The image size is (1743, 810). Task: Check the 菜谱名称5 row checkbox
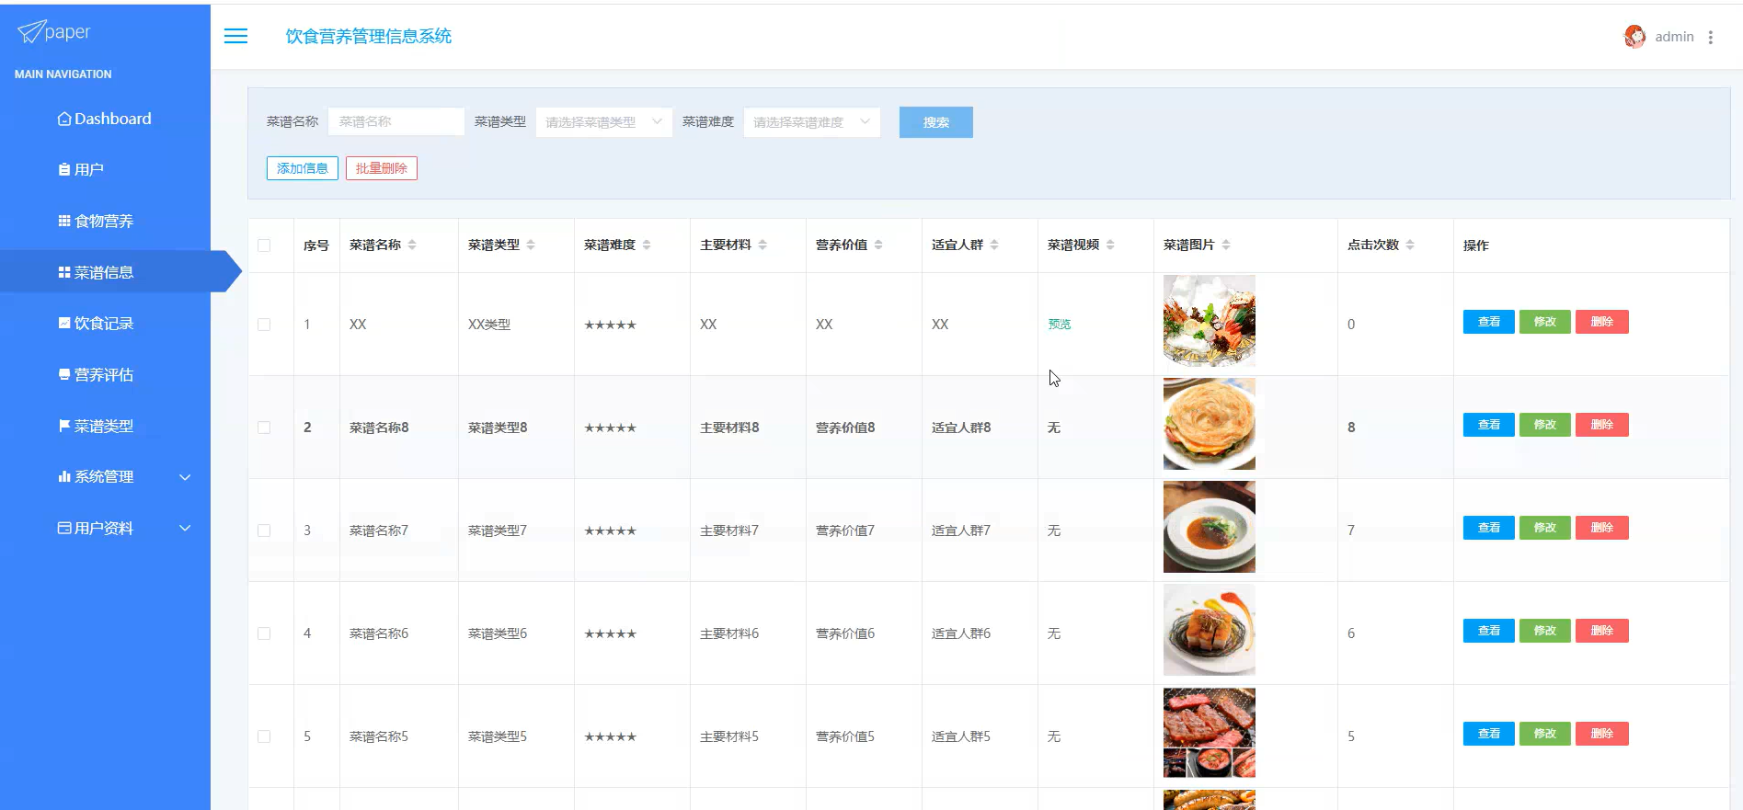264,736
